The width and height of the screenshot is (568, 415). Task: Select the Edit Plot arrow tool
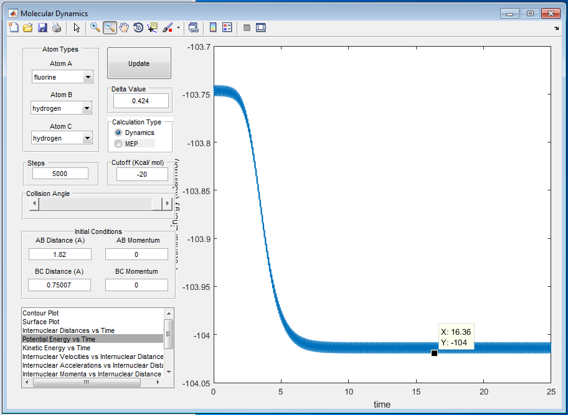click(77, 27)
